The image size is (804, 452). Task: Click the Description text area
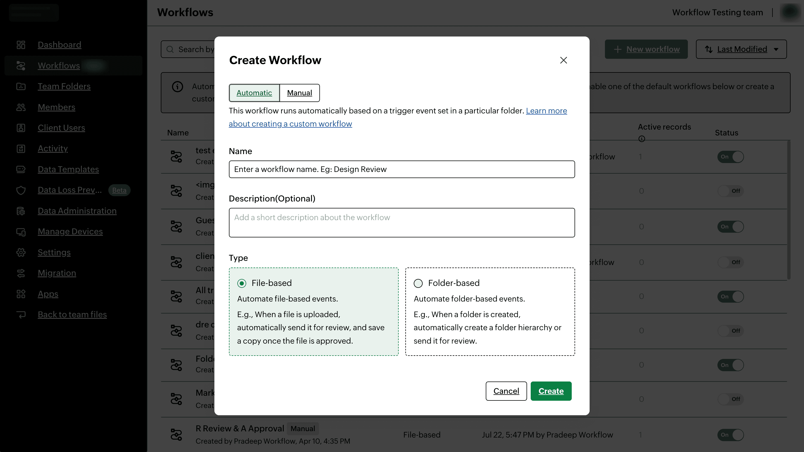coord(402,222)
